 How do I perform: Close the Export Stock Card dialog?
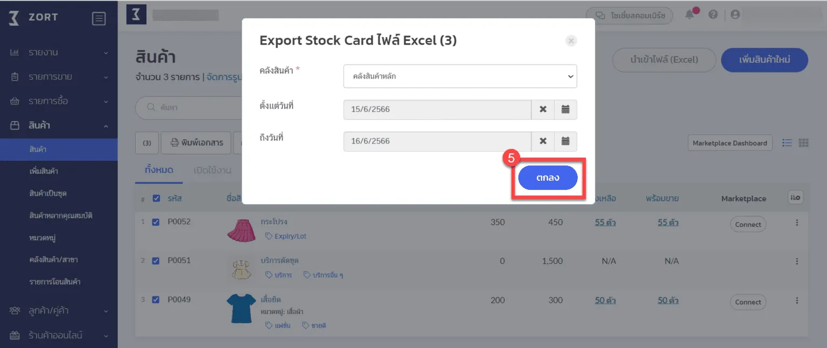coord(571,41)
